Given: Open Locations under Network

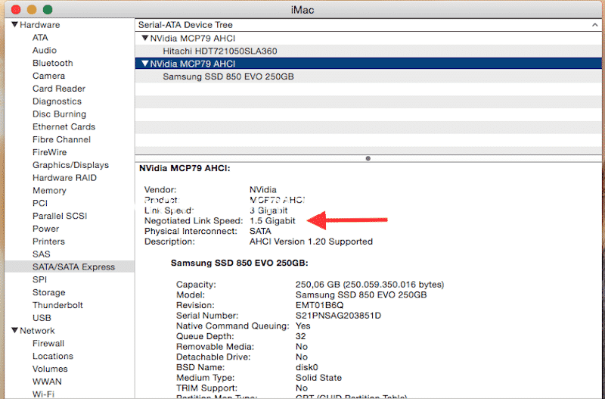Looking at the screenshot, I should (x=52, y=356).
